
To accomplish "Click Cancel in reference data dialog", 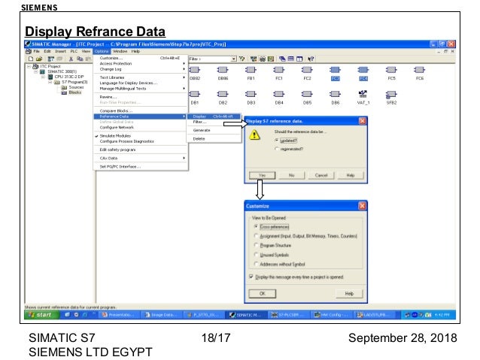I will click(321, 175).
